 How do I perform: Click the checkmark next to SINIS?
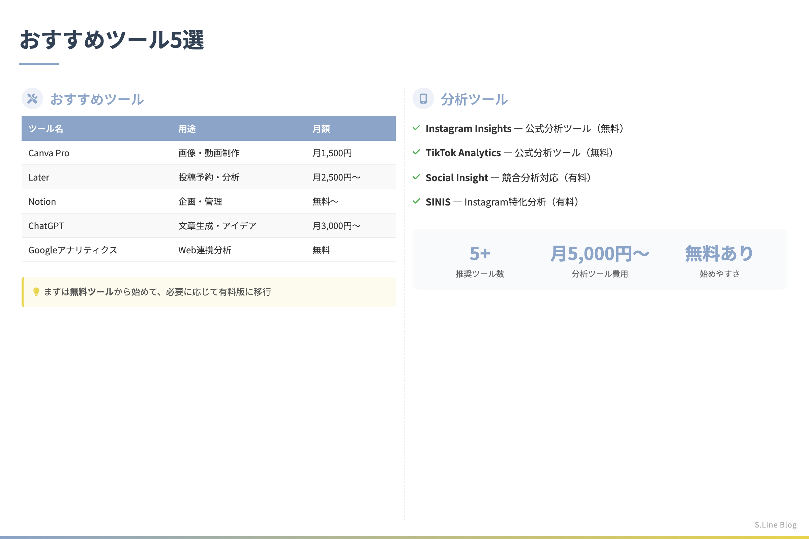click(416, 201)
